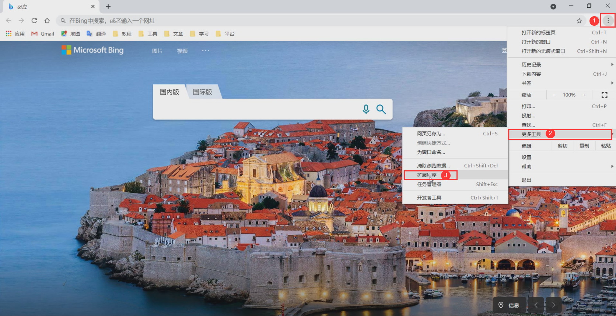Open 设置 from the menu
This screenshot has height=316, width=616.
561,157
